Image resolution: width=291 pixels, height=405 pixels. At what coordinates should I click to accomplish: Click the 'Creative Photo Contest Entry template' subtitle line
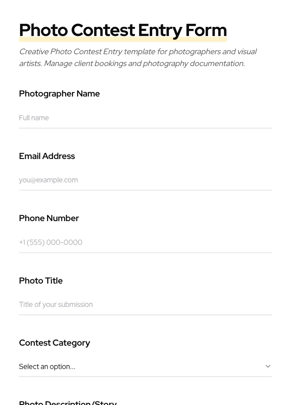pos(138,52)
